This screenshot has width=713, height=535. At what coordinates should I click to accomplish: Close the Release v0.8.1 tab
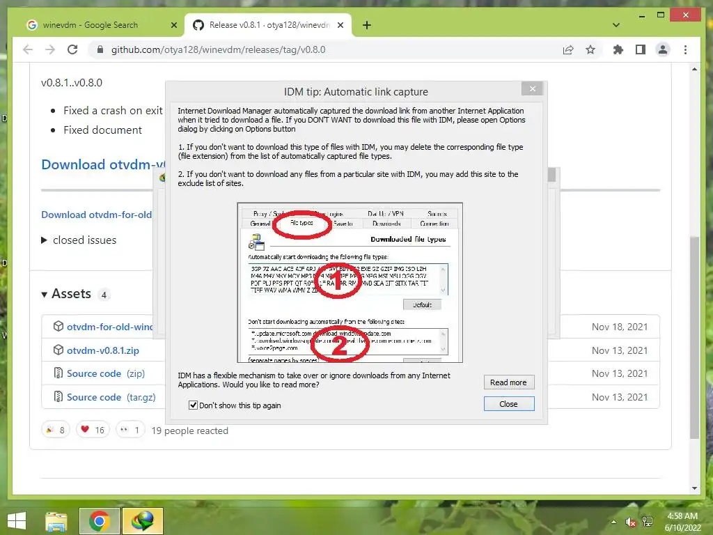(x=340, y=25)
